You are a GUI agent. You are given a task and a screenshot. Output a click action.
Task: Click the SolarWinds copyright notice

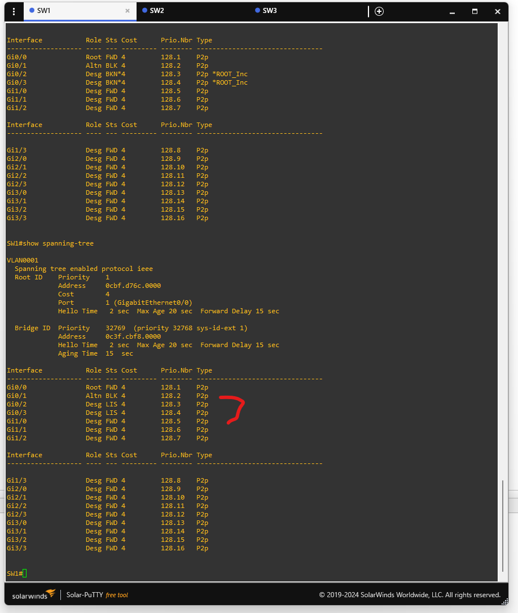point(410,594)
